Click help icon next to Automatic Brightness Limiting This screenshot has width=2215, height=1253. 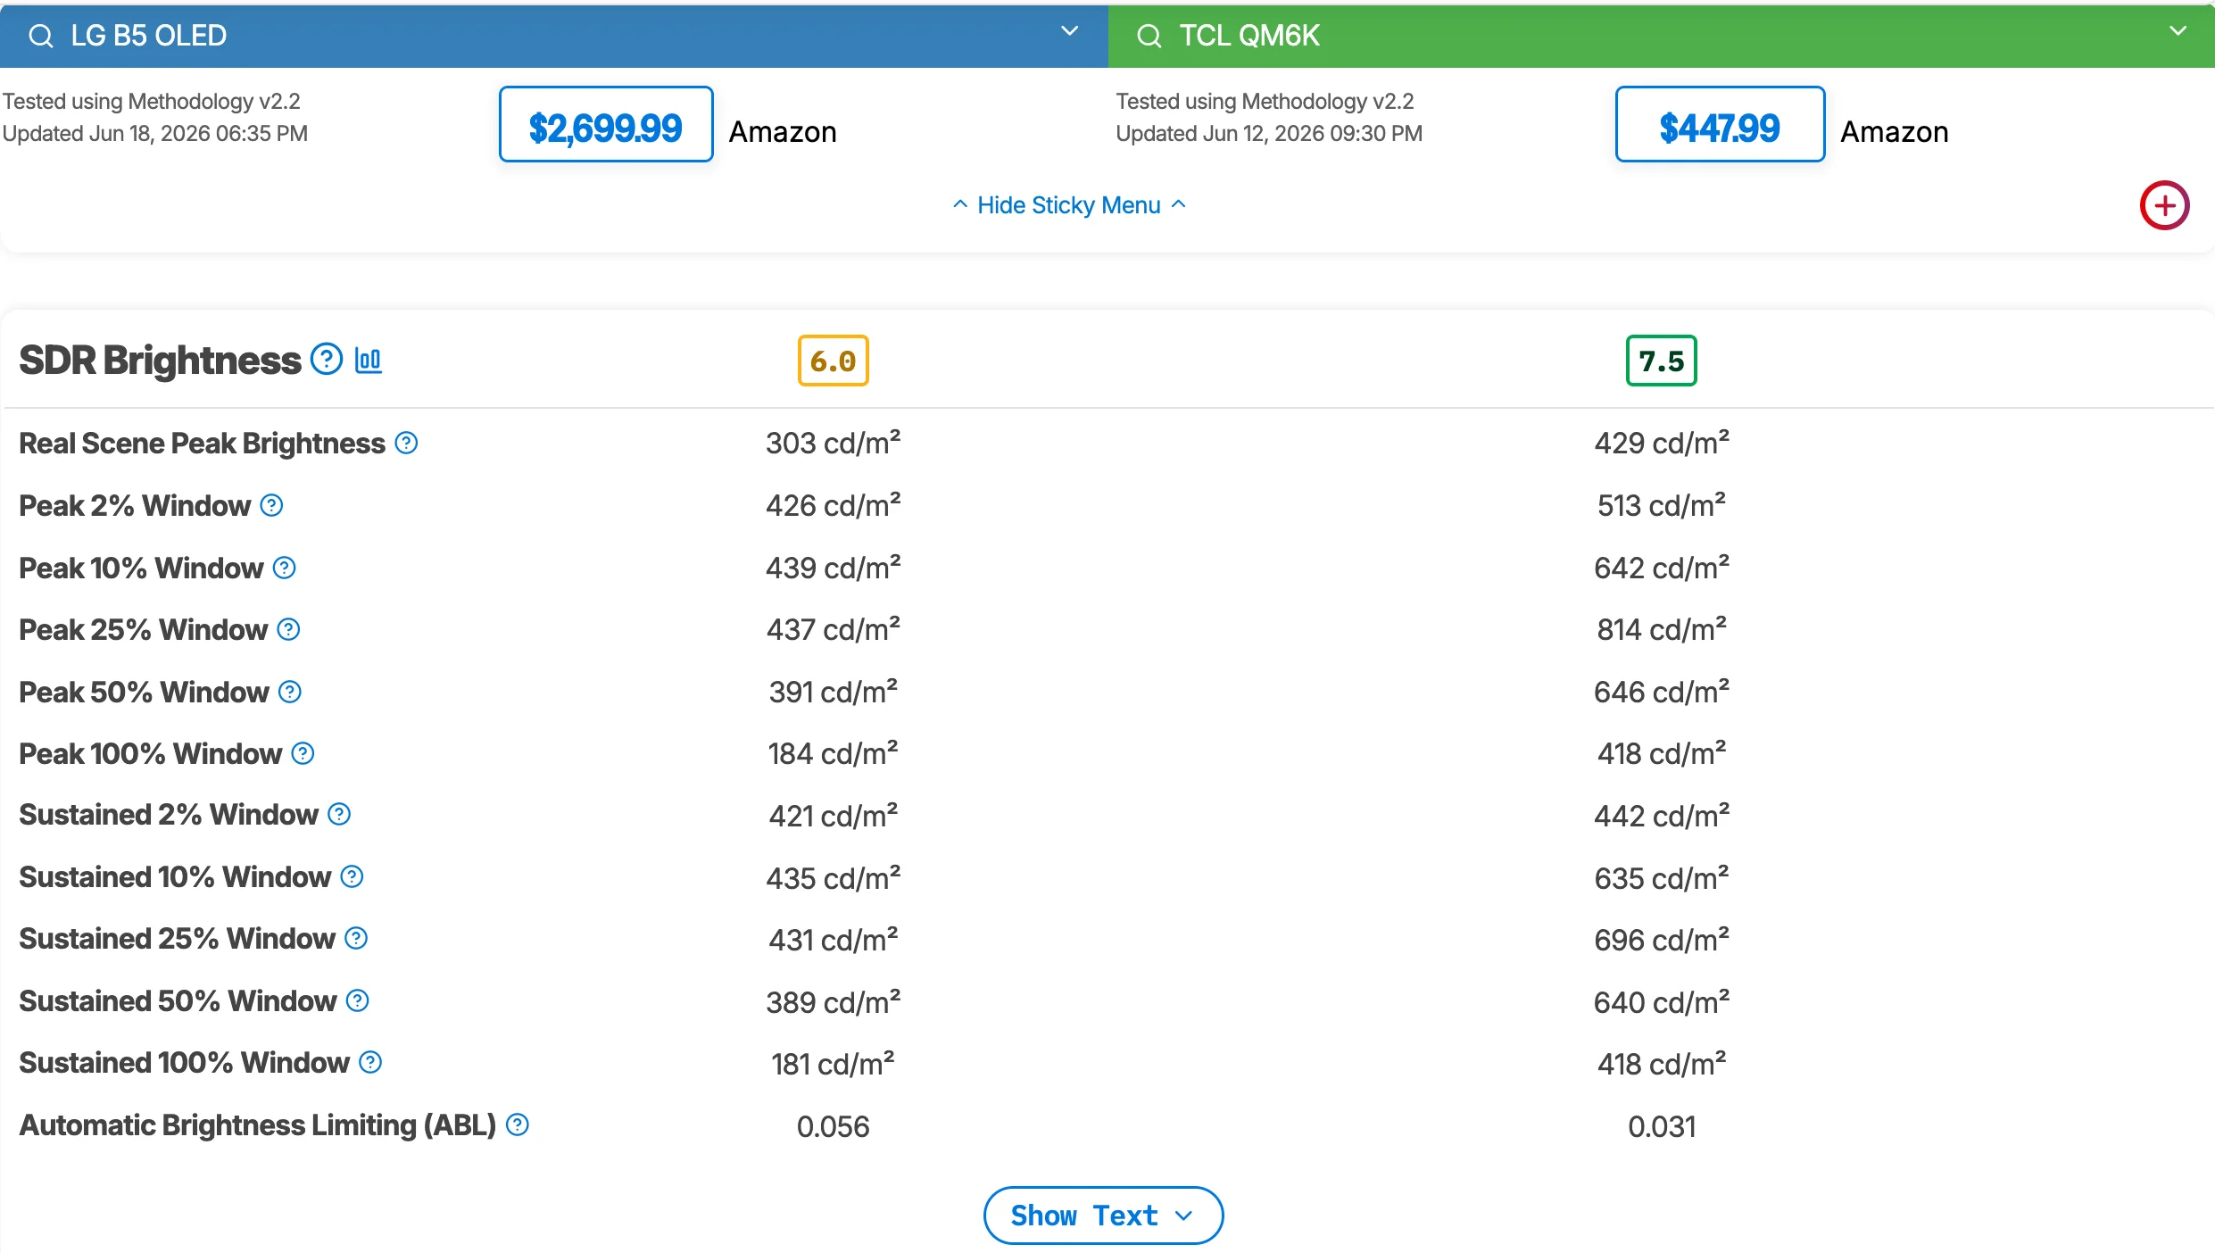tap(517, 1124)
